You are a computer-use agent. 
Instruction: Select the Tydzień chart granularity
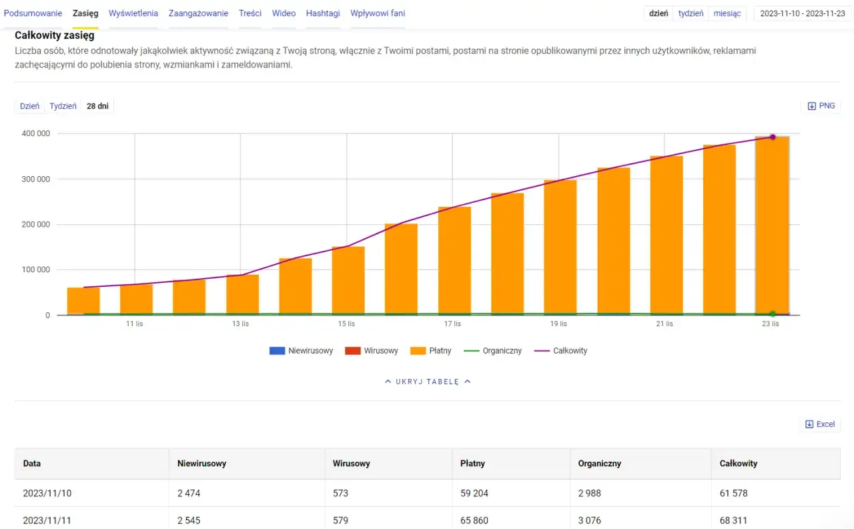click(63, 106)
